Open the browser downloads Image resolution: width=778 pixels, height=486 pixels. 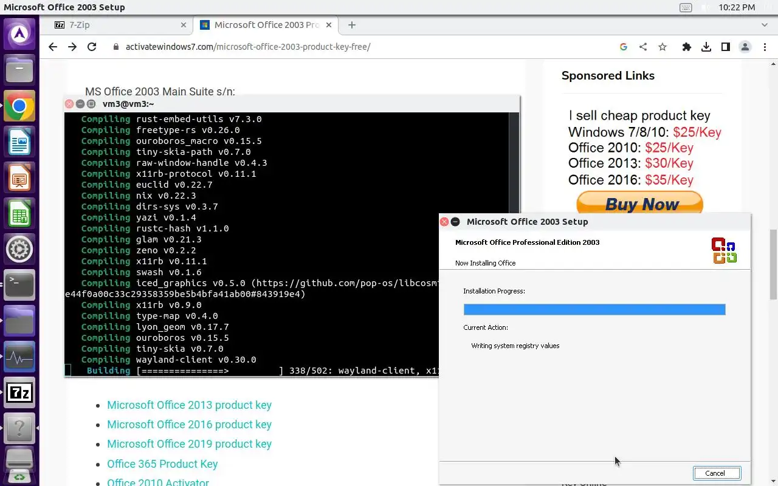pos(706,47)
